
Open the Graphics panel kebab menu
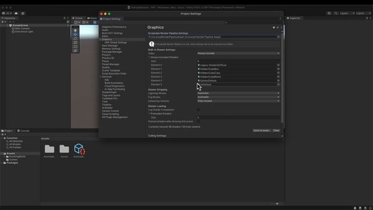(x=281, y=27)
